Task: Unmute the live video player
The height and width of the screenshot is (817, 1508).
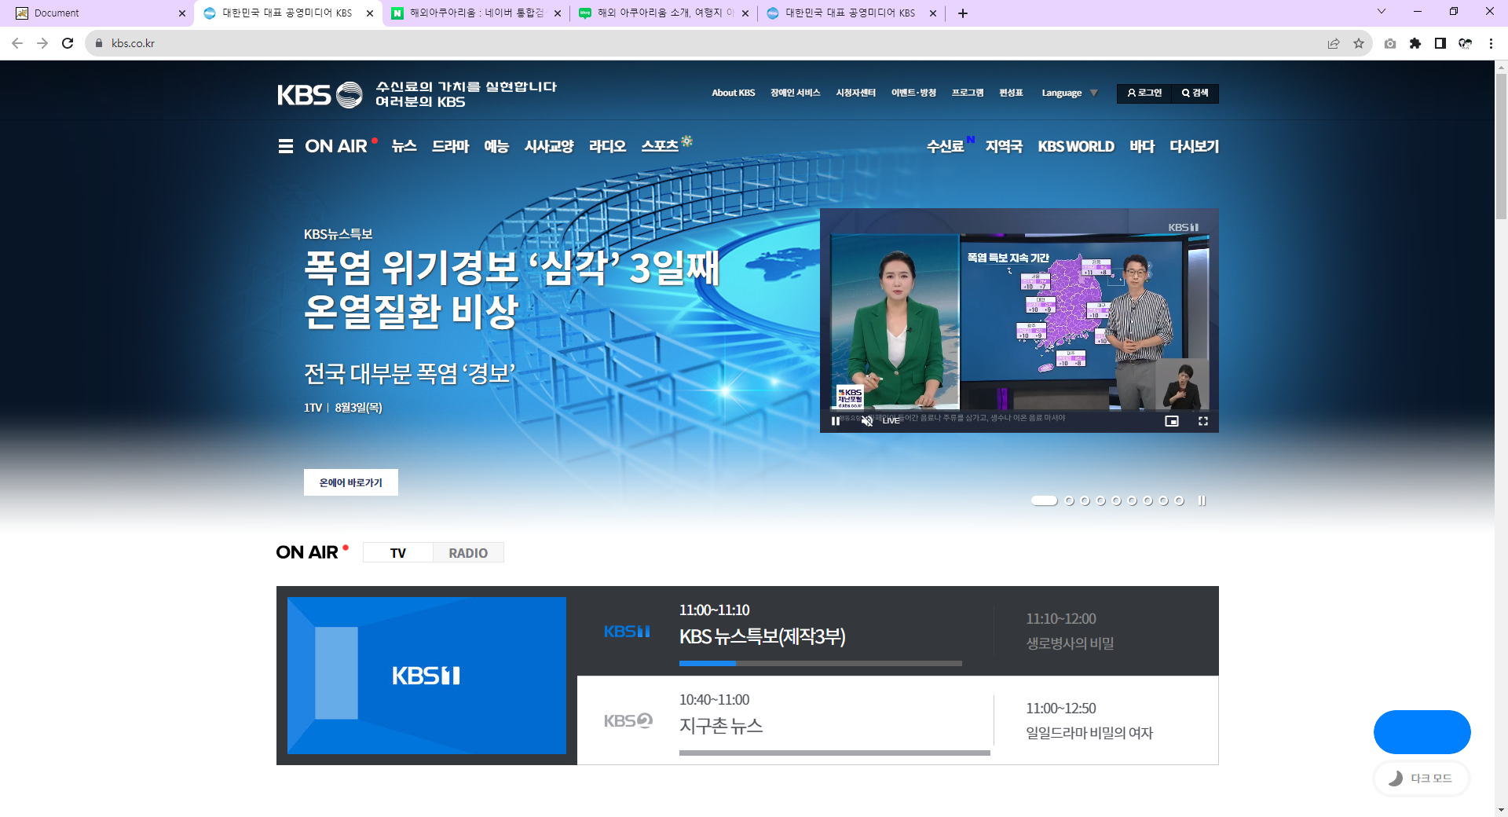Action: (867, 421)
